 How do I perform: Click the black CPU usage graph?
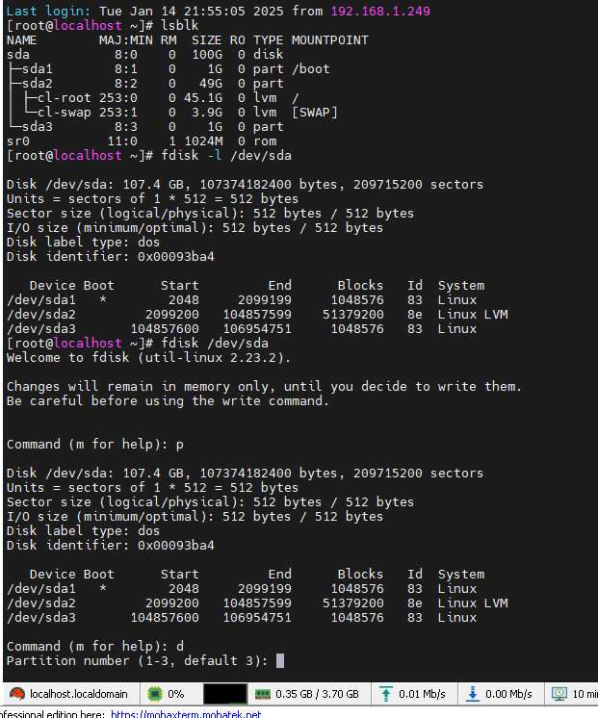(x=225, y=694)
